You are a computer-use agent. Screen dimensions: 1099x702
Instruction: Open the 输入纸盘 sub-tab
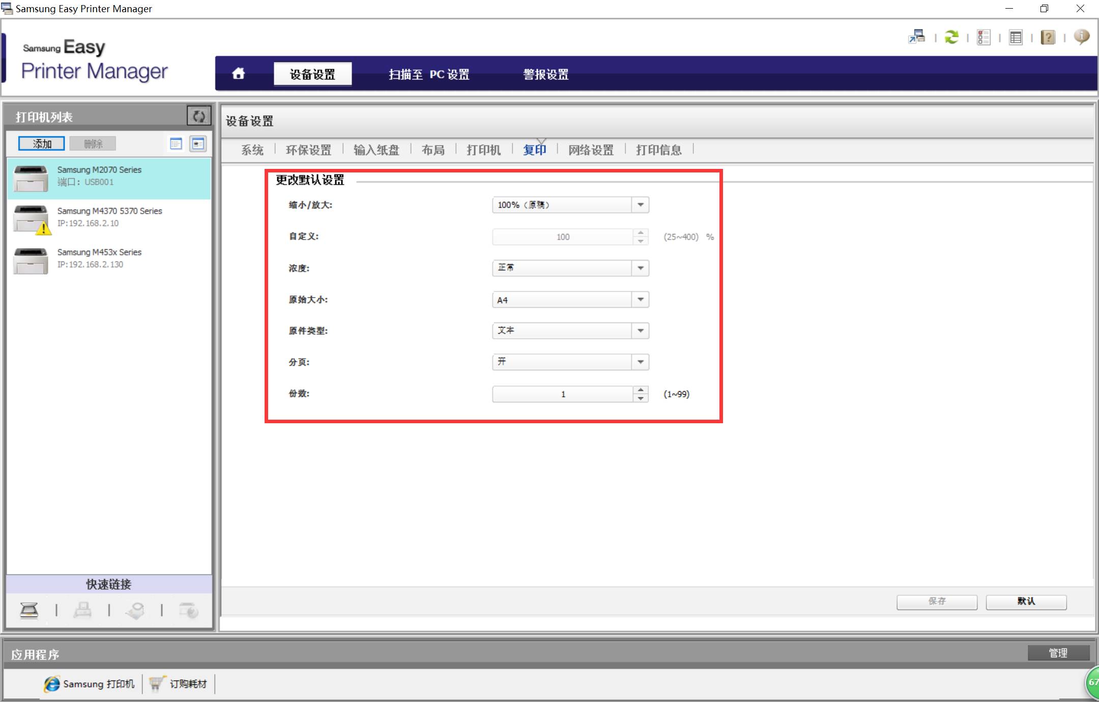pos(376,150)
